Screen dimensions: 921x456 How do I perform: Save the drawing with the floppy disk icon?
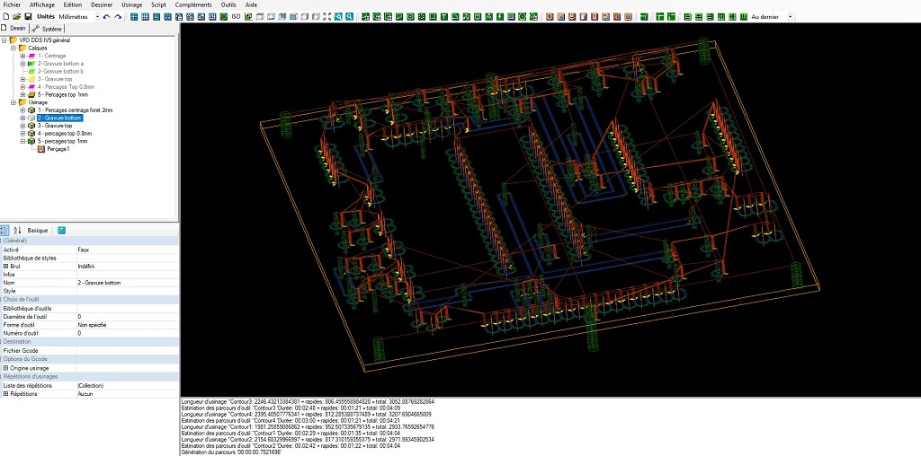pyautogui.click(x=28, y=16)
